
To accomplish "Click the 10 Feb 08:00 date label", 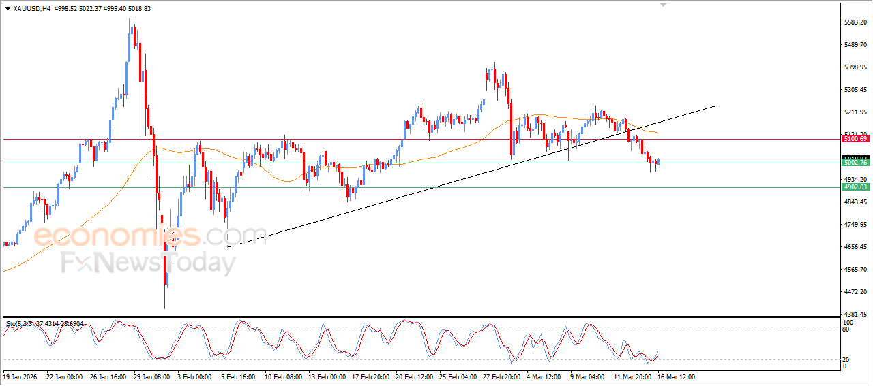I will (282, 376).
